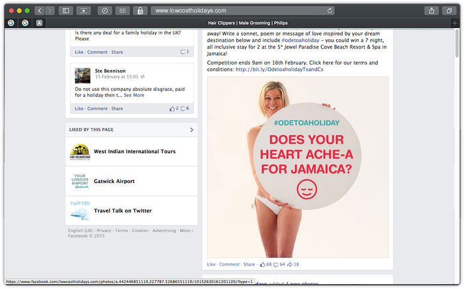464x289 pixels.
Task: Open the History clock button
Action: pyautogui.click(x=105, y=11)
